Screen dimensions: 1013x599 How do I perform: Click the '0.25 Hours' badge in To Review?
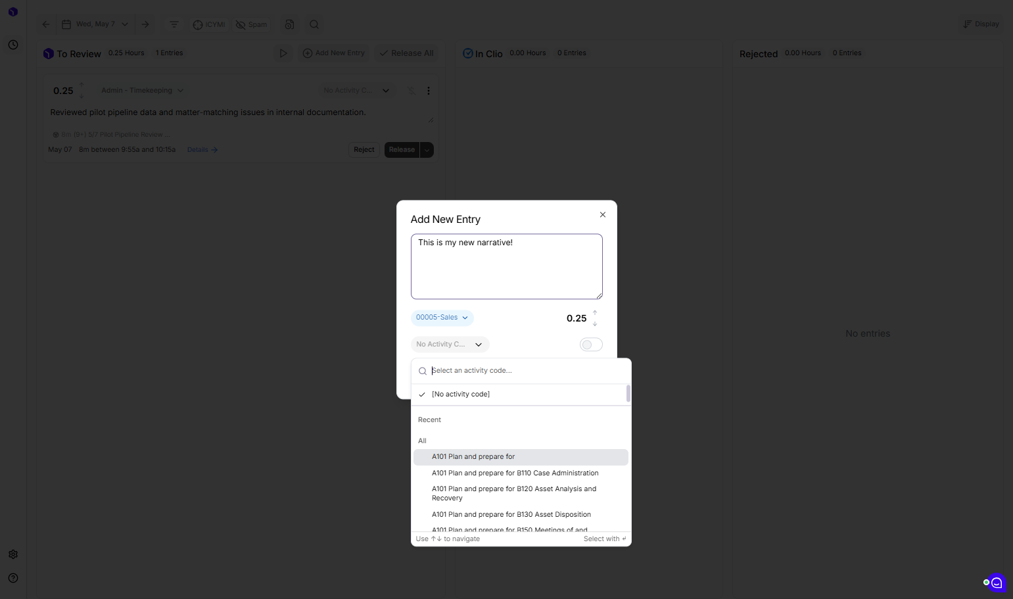point(126,53)
